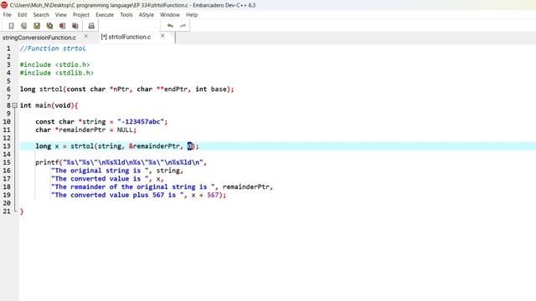The height and width of the screenshot is (301, 536).
Task: Click the Close file toolbar icon
Action: pyautogui.click(x=62, y=26)
